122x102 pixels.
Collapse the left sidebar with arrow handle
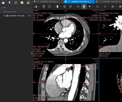click(x=32, y=53)
